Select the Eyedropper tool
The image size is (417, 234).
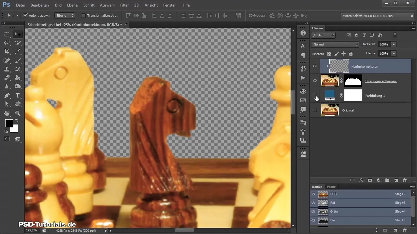18,51
